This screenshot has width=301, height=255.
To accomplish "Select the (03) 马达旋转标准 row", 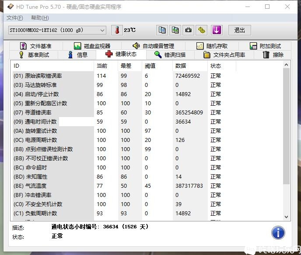I will pos(124,85).
